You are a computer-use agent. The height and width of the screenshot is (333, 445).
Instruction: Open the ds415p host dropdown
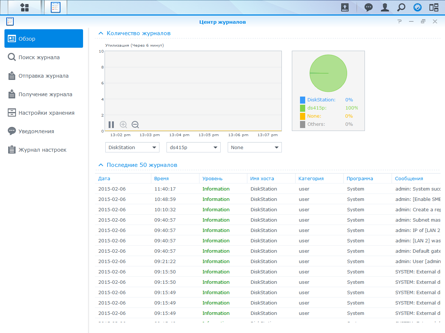[193, 147]
